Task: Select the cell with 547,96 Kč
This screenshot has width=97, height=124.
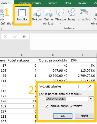Action: (x=53, y=70)
